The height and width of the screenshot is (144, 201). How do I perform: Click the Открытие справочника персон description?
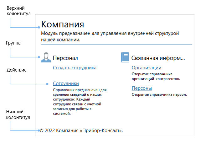pyautogui.click(x=159, y=94)
